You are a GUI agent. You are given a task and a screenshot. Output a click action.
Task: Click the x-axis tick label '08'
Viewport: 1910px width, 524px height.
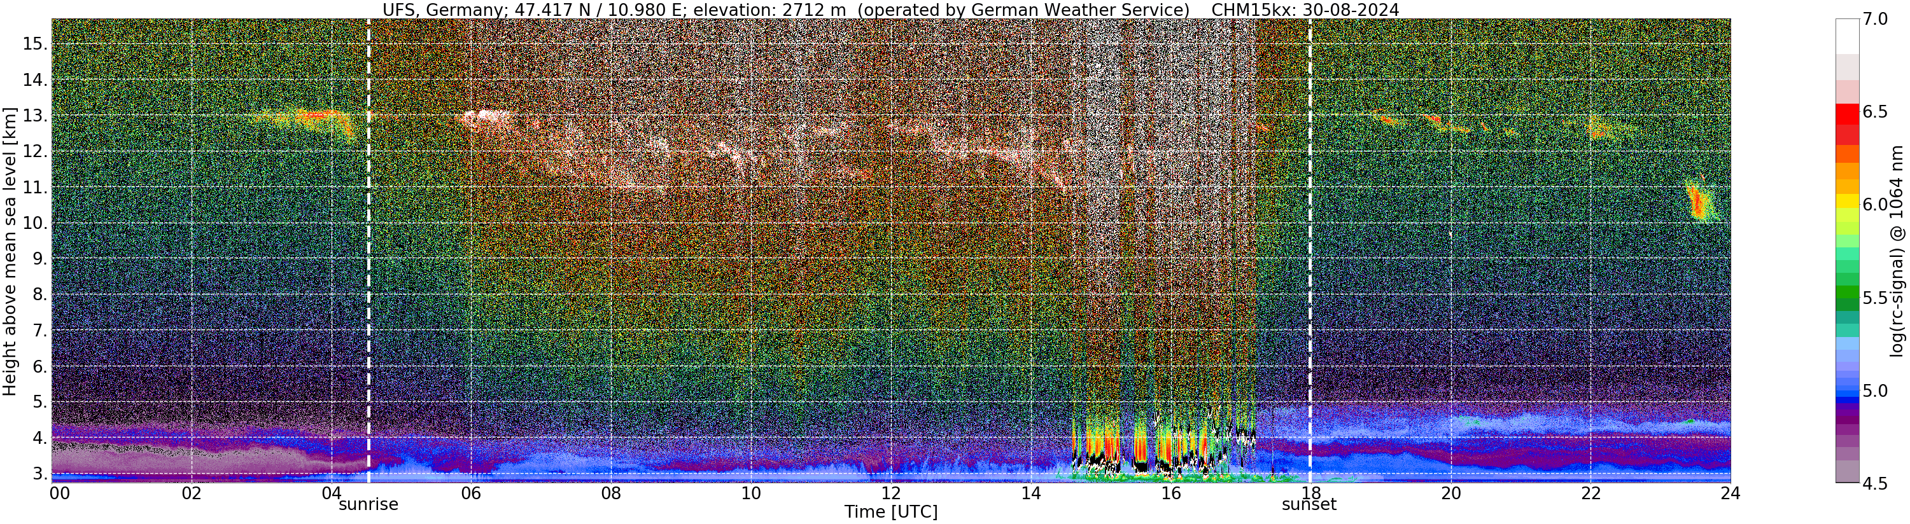(611, 493)
